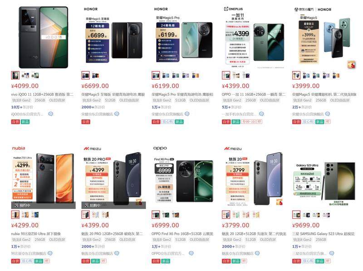The height and width of the screenshot is (271, 363).
Task: Open 10万+ reviews link for iQOO 11
Action: tap(22, 107)
